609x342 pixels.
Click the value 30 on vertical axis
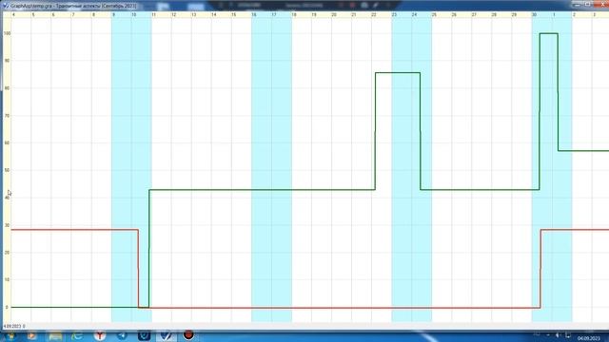click(7, 225)
